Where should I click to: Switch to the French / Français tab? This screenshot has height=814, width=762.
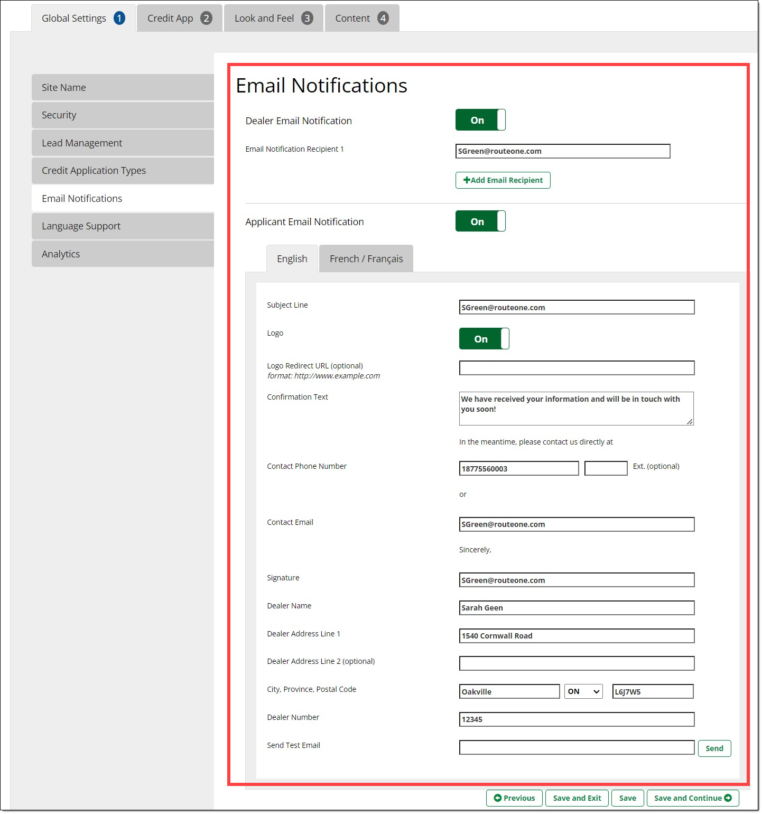pyautogui.click(x=366, y=259)
